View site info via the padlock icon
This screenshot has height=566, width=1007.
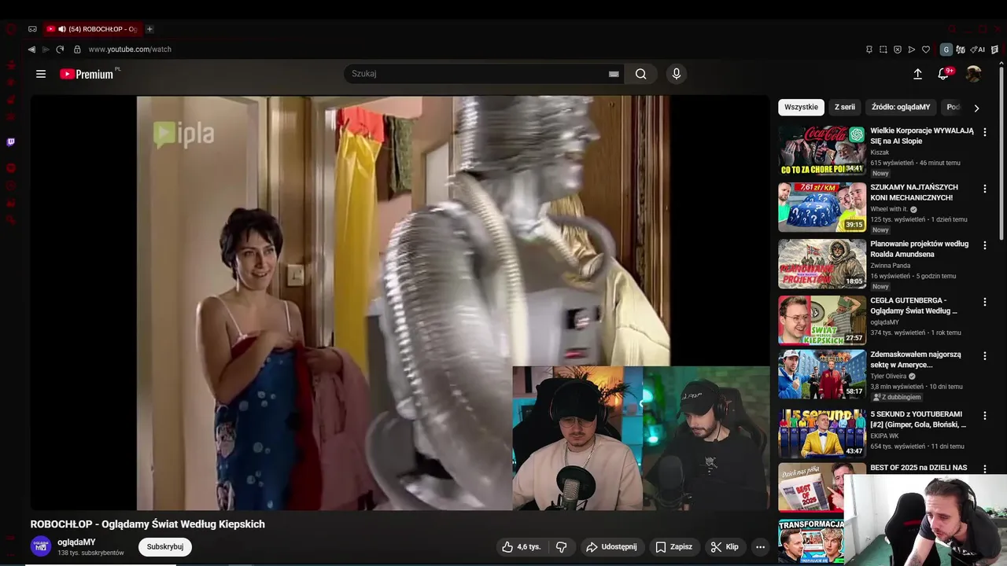77,50
